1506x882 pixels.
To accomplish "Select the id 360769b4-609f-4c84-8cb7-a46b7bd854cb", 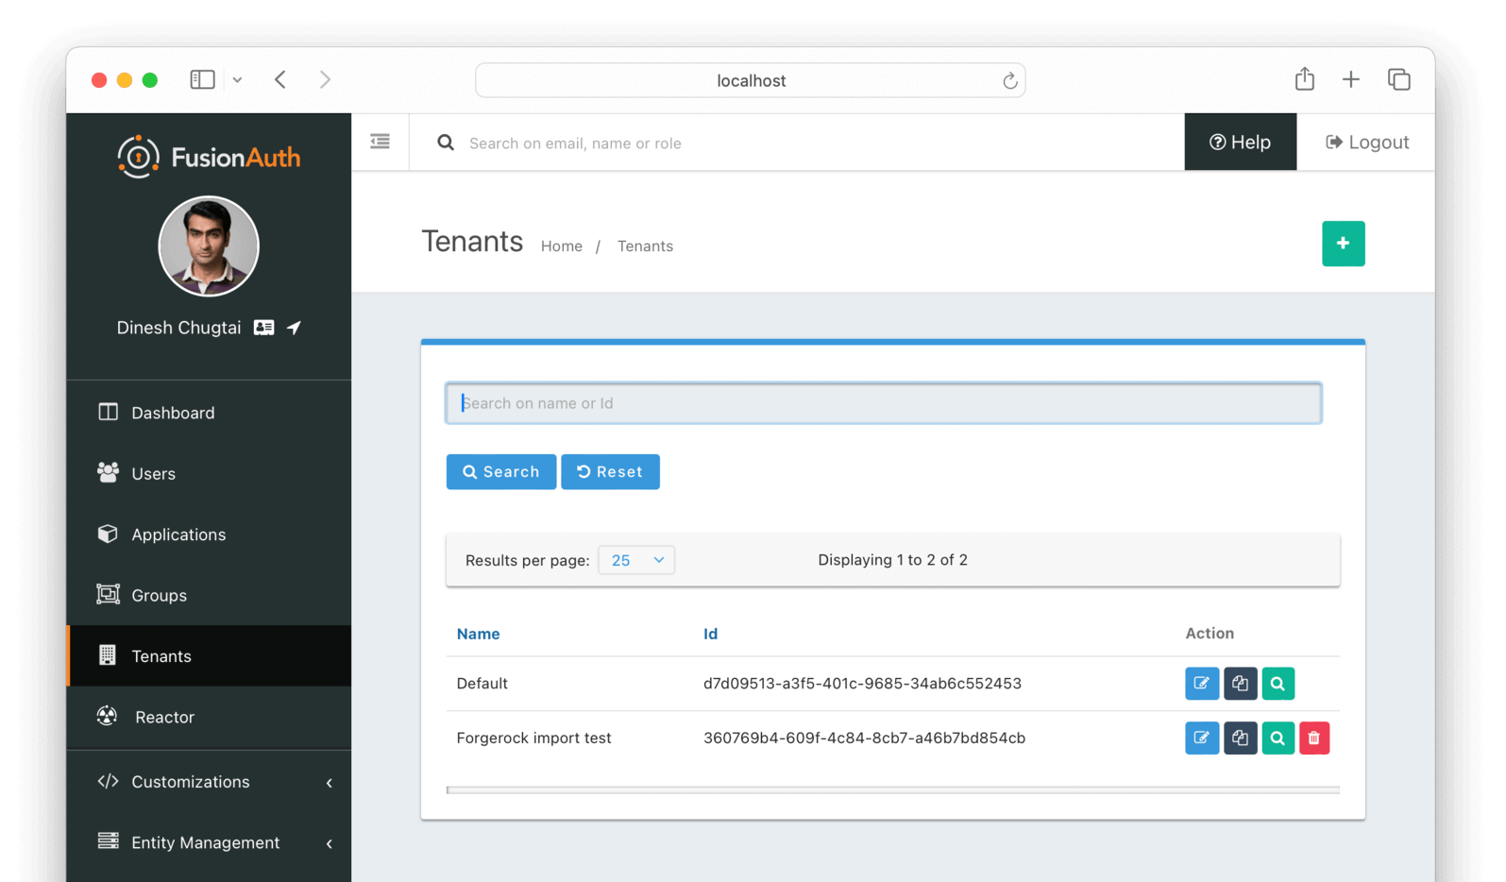I will click(864, 738).
